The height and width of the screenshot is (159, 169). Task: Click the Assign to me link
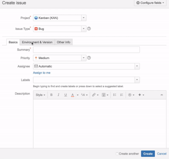point(41,73)
